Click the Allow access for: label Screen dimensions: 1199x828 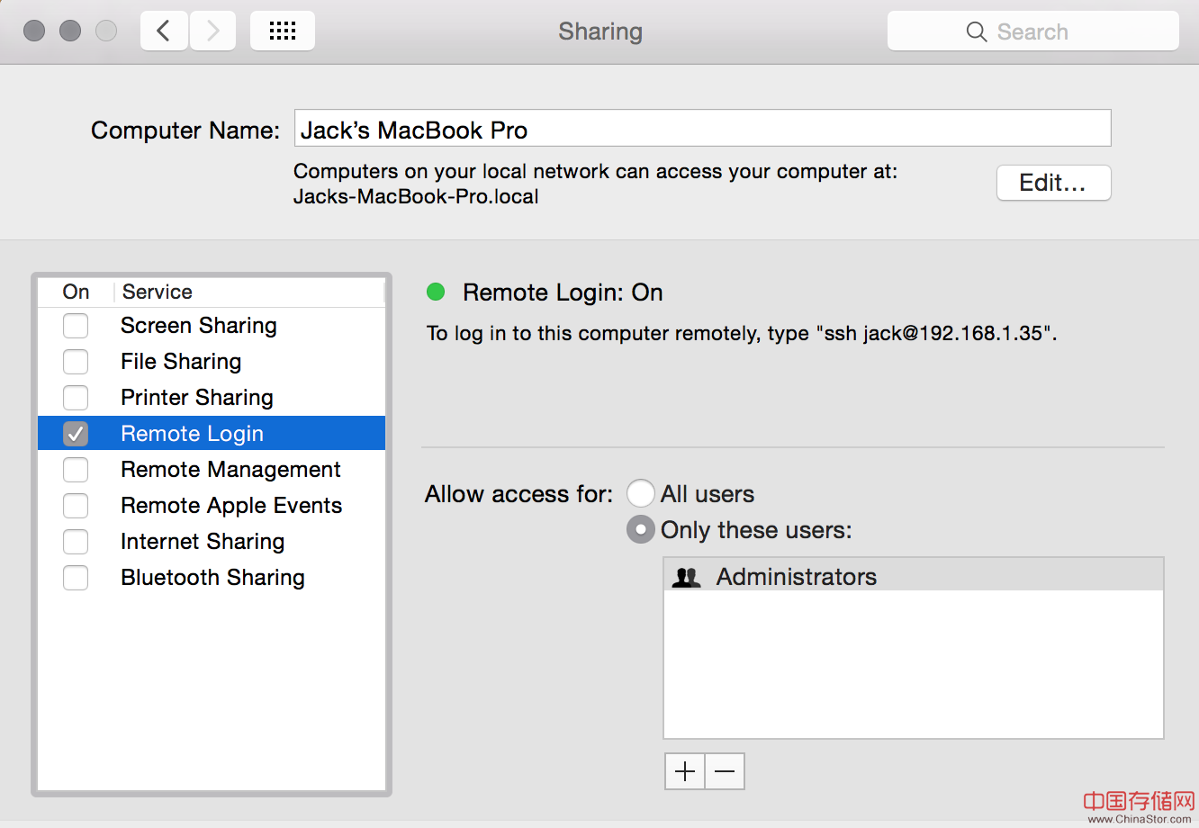[518, 494]
